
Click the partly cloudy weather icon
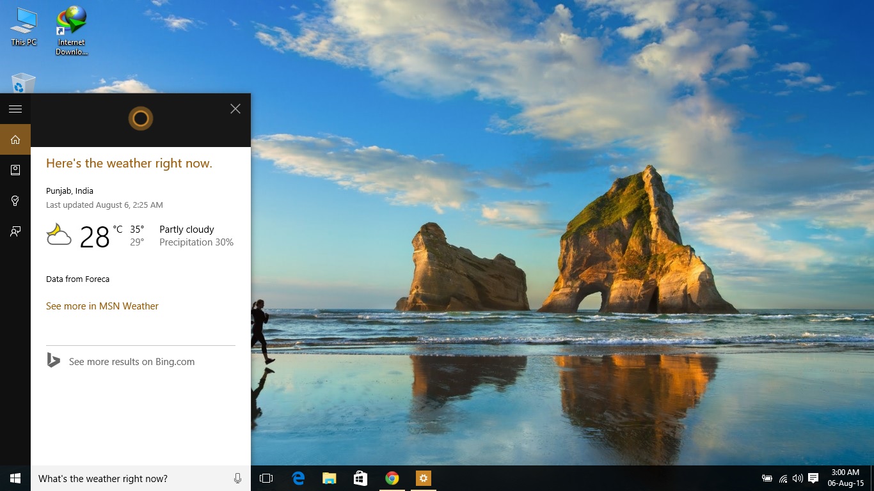coord(59,235)
